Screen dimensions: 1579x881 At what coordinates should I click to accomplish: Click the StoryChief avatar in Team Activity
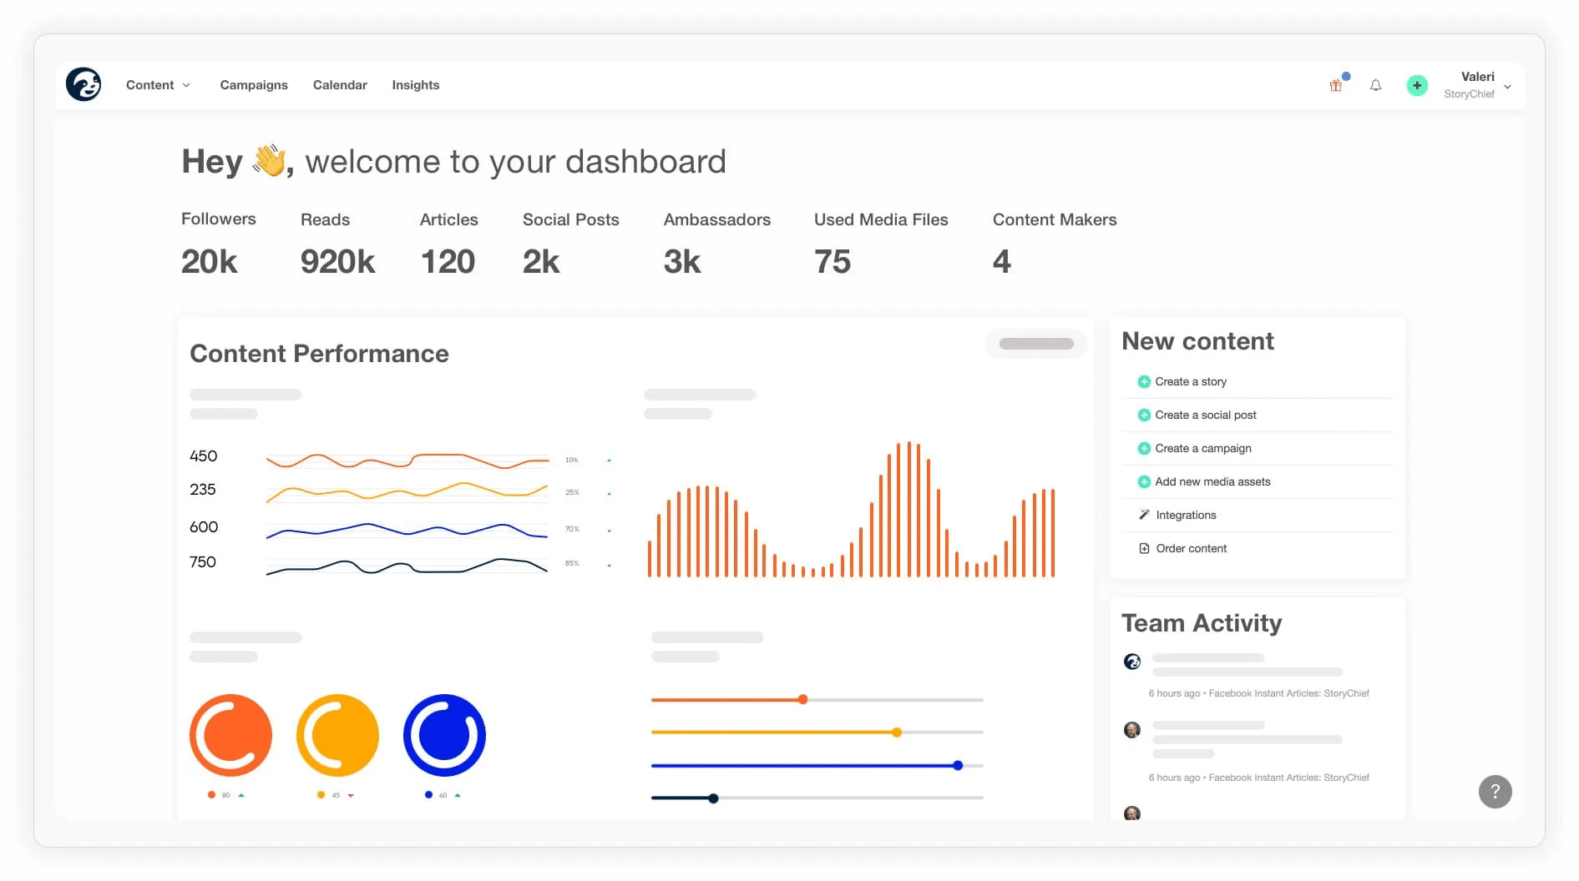point(1132,662)
